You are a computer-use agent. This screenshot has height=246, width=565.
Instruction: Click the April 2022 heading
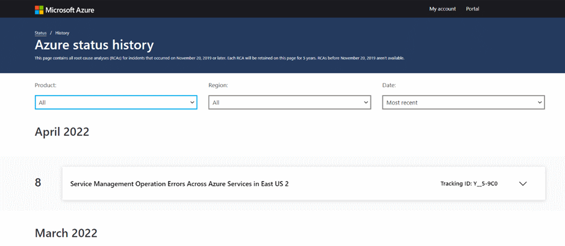point(62,132)
